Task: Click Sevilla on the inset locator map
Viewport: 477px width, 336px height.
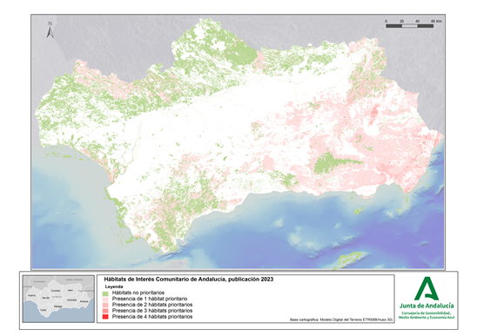Action: pyautogui.click(x=46, y=298)
